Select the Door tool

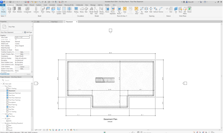pos(14,10)
